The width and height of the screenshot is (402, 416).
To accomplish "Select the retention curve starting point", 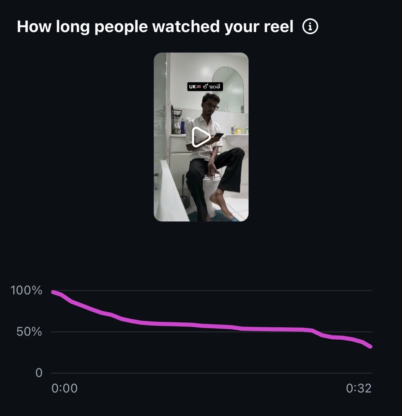I will [53, 292].
